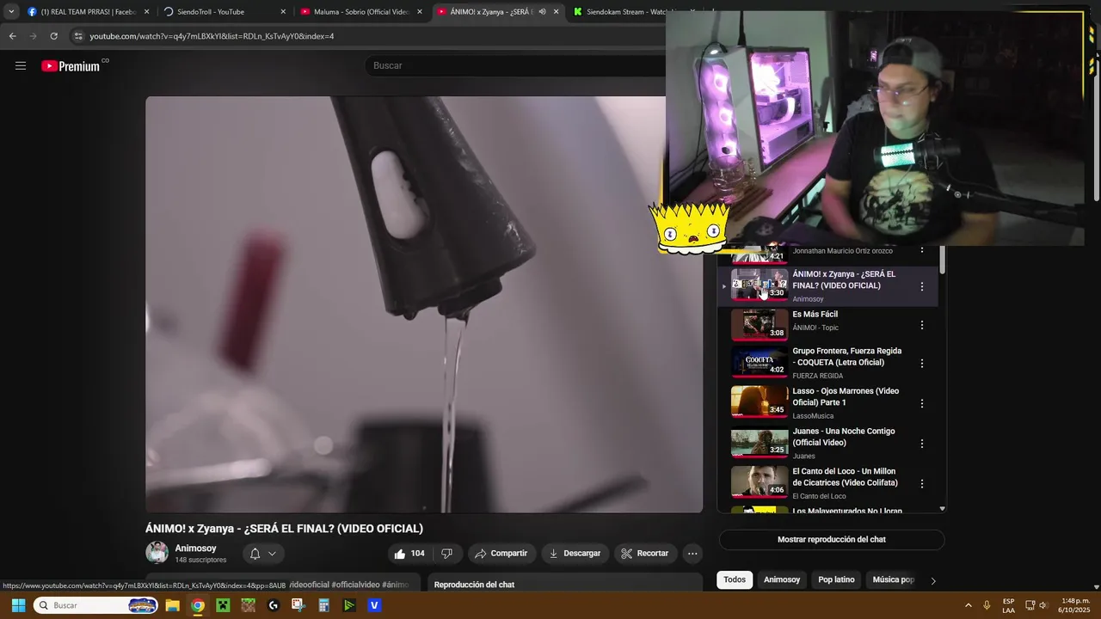
Task: Click the microphone icon in system tray
Action: tap(987, 605)
